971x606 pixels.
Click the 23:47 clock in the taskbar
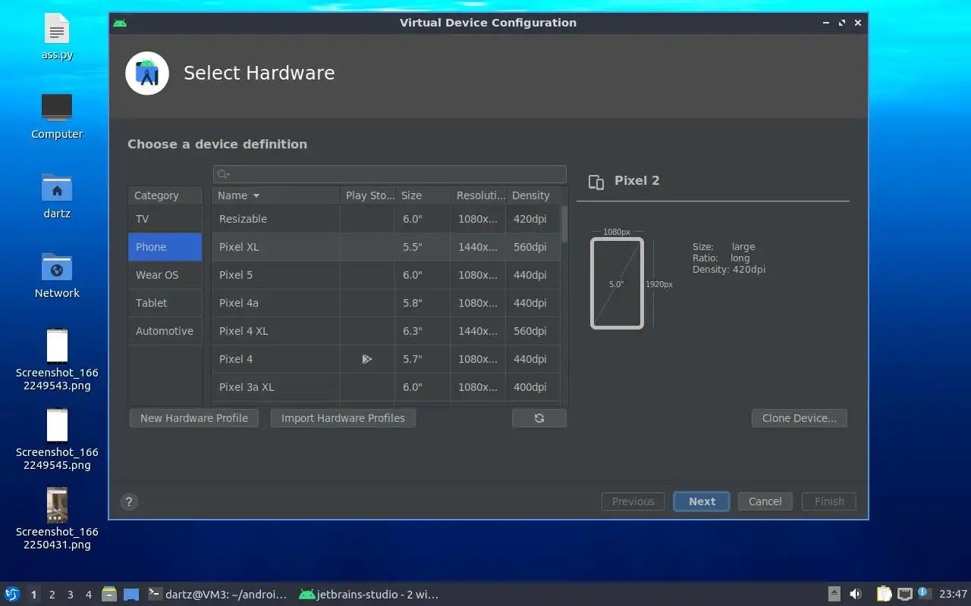pyautogui.click(x=953, y=595)
